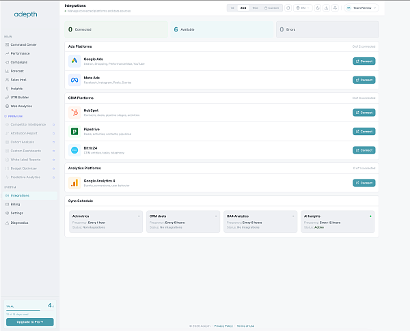Open the Billing card icon
The width and height of the screenshot is (410, 331).
[x=7, y=204]
